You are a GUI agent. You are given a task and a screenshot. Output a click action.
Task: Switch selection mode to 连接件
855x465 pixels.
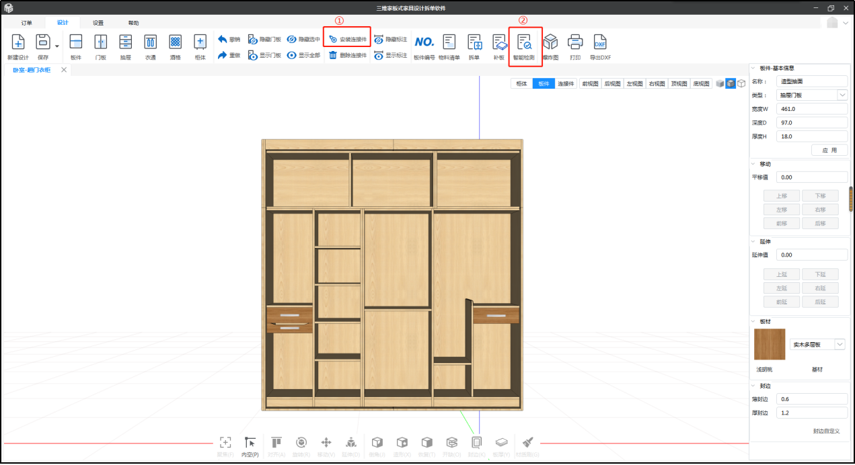[x=566, y=83]
